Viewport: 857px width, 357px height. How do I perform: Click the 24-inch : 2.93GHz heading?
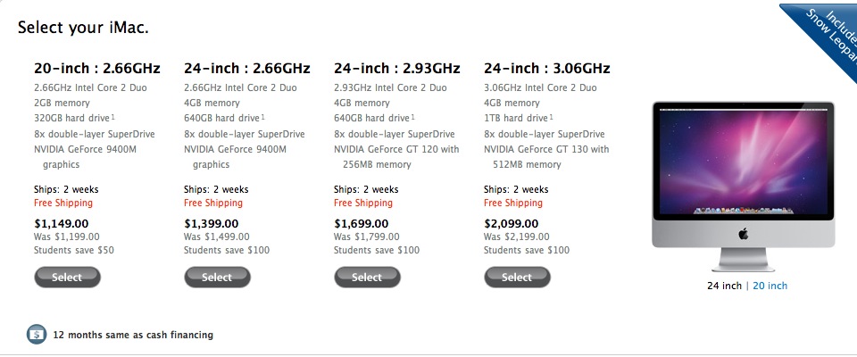pyautogui.click(x=396, y=69)
